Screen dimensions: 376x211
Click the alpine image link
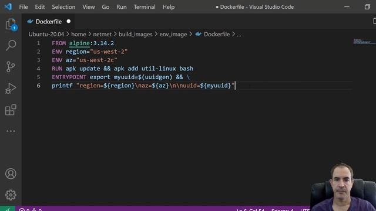pos(79,43)
